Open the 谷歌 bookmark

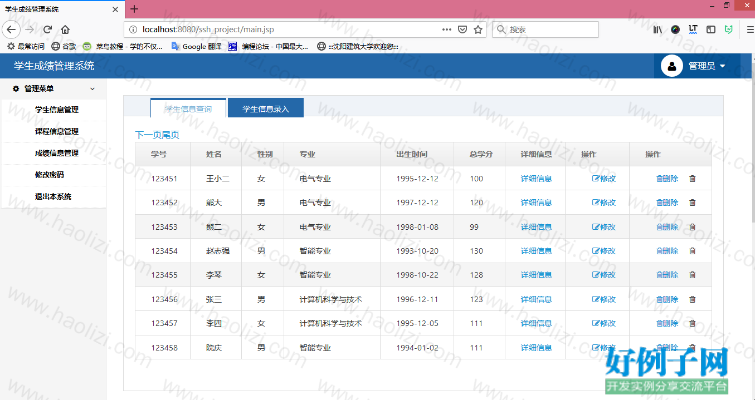click(x=64, y=47)
